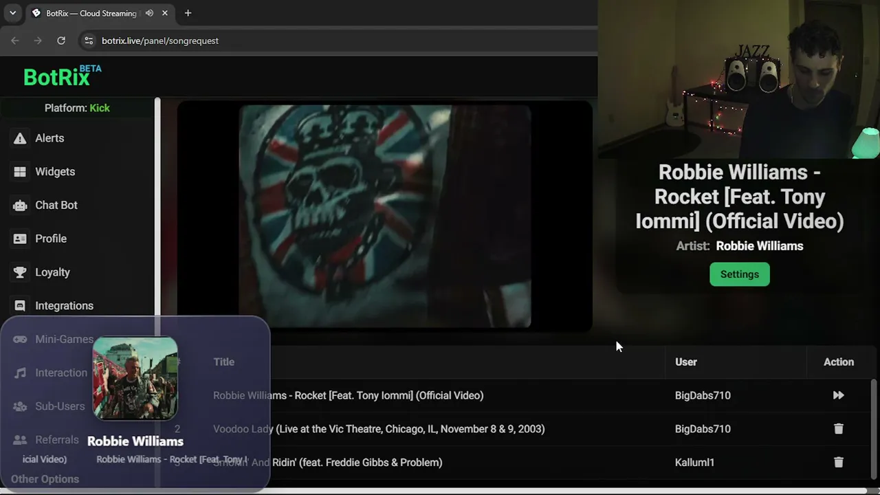Click the now-playing song title heading

[740, 197]
